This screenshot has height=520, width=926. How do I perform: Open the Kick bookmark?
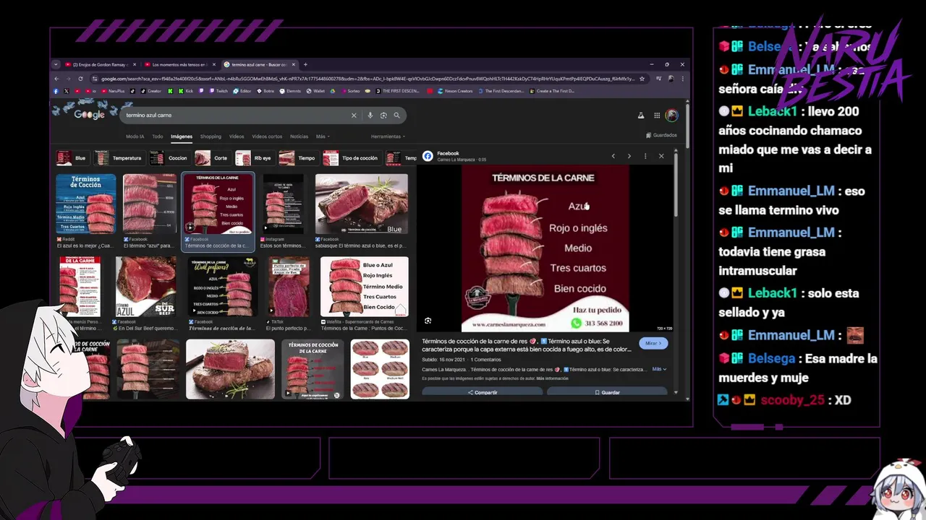pos(186,91)
